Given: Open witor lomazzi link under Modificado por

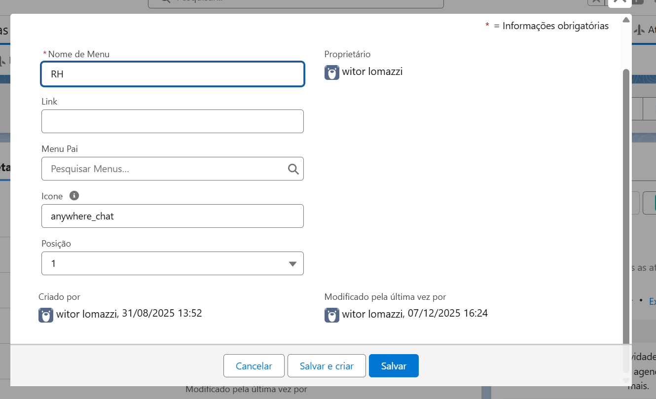Looking at the screenshot, I should 372,313.
